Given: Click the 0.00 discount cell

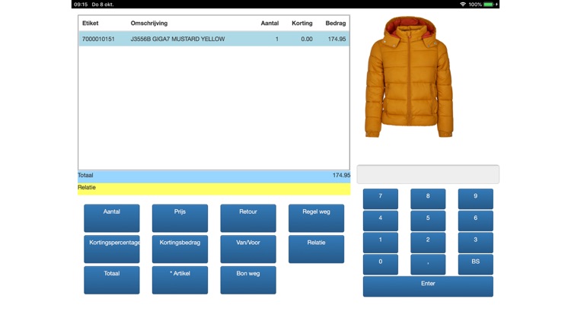Looking at the screenshot, I should (307, 39).
